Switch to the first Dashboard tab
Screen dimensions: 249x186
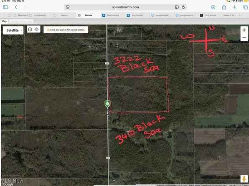click(20, 15)
